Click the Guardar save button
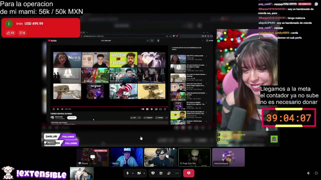321x180 pixels. (159, 117)
